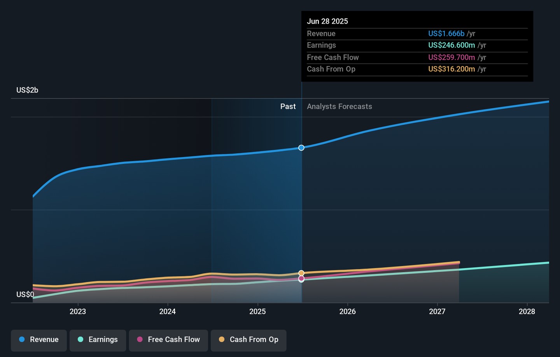Select the Revenue data point marker on chart
The height and width of the screenshot is (357, 560).
click(301, 148)
